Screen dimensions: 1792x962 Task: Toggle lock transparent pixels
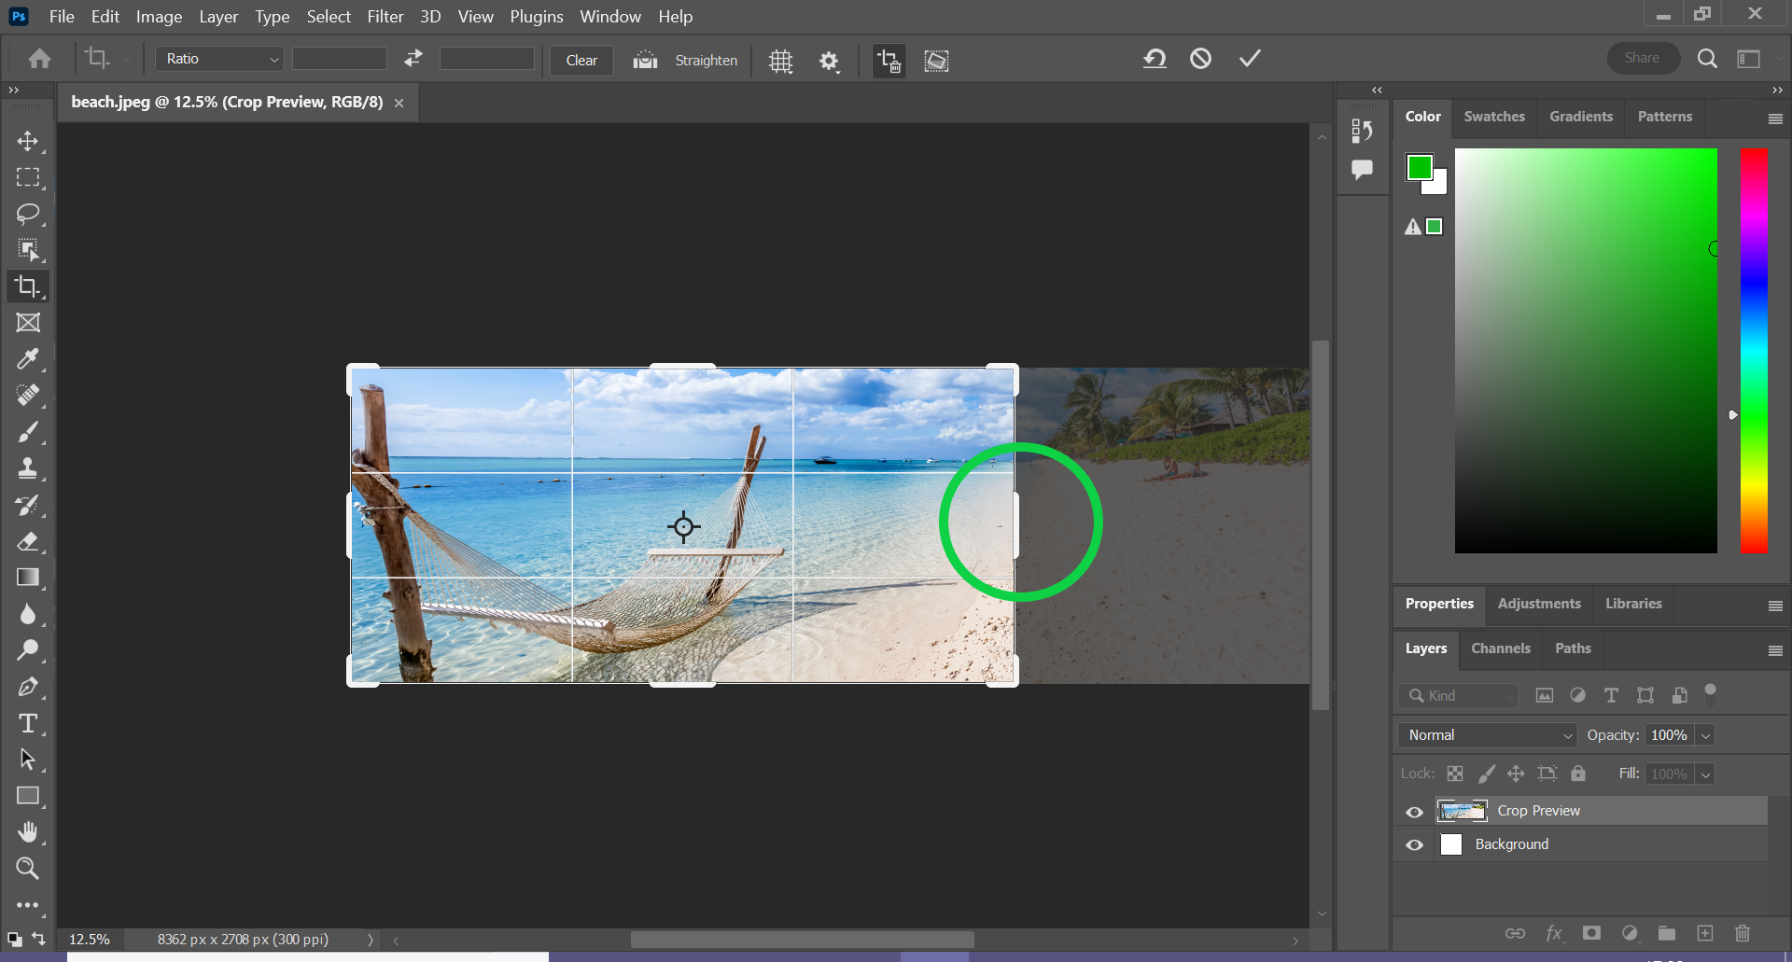1455,774
